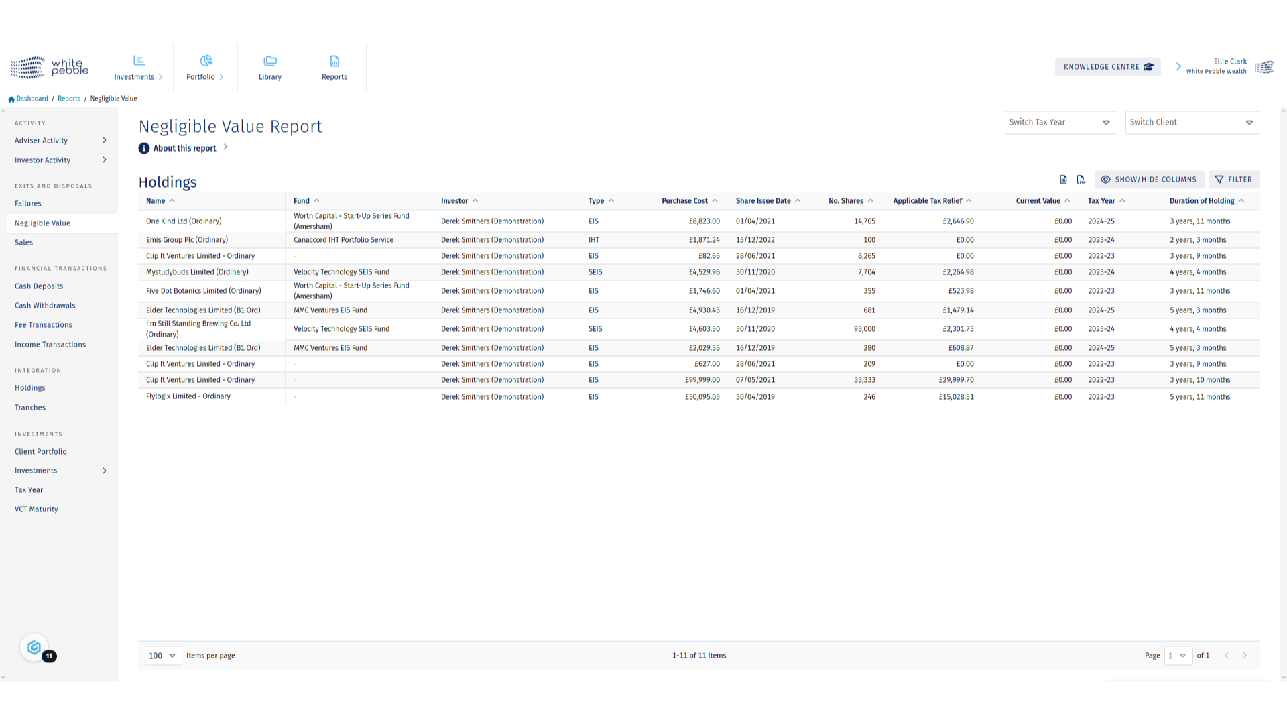Open the Switch Client dropdown
Screen dimensions: 1287x724
tap(1192, 123)
